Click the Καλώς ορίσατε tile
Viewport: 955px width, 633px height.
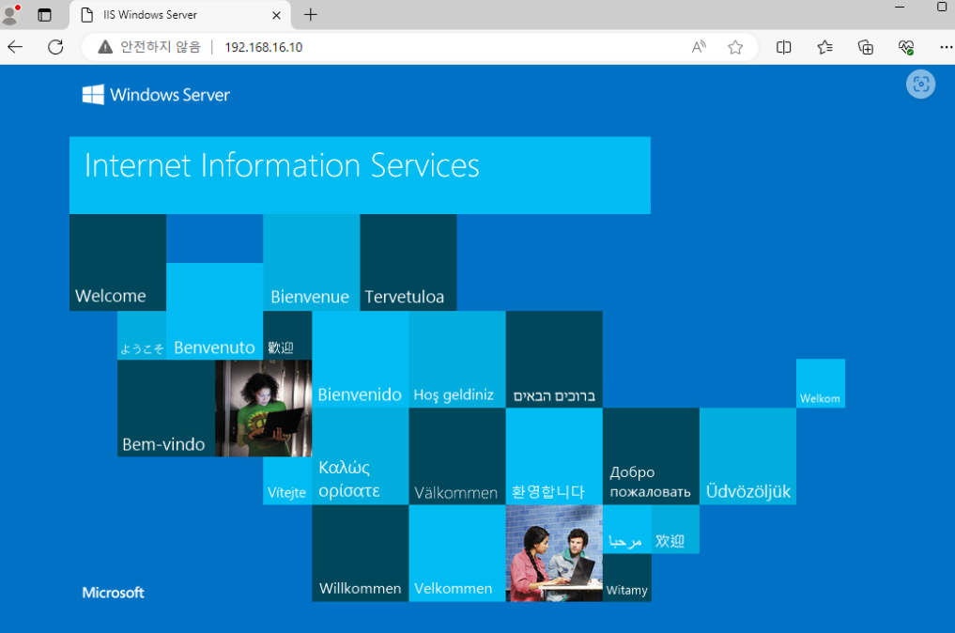pos(360,456)
